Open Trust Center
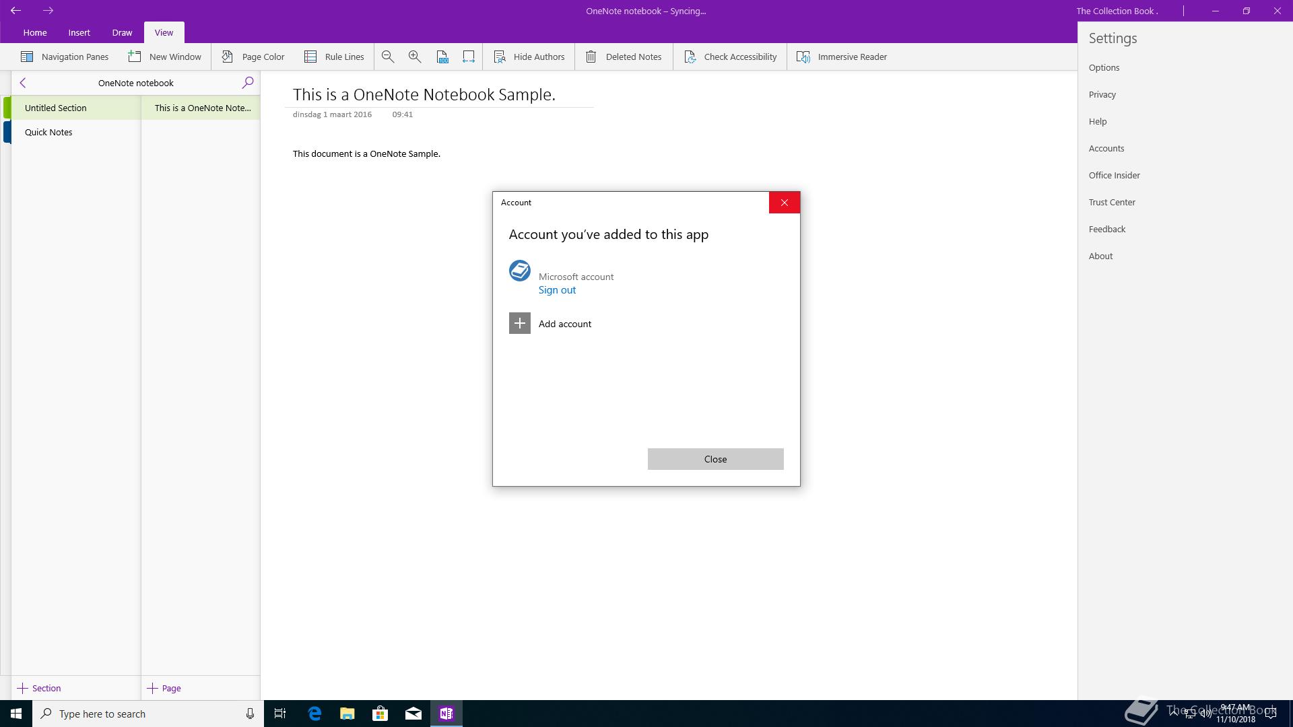1293x727 pixels. [x=1112, y=202]
